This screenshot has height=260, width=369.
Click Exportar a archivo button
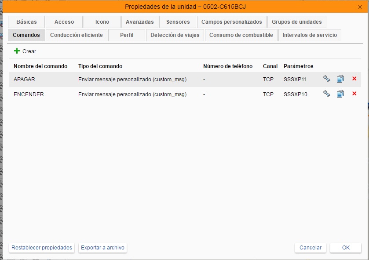[x=103, y=248]
